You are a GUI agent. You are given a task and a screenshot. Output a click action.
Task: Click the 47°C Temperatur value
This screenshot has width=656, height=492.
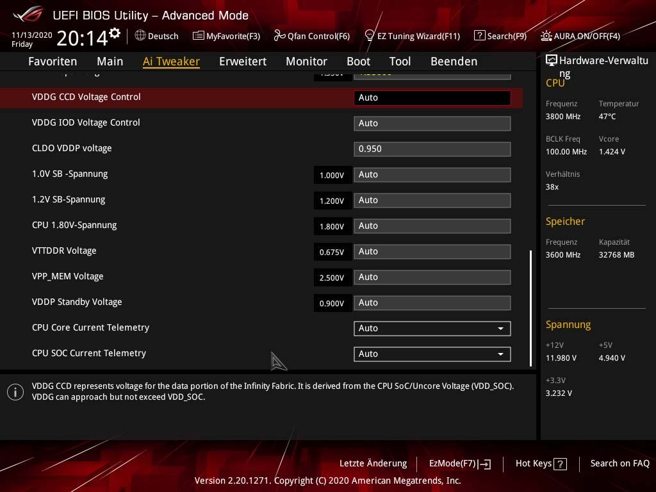pyautogui.click(x=607, y=117)
